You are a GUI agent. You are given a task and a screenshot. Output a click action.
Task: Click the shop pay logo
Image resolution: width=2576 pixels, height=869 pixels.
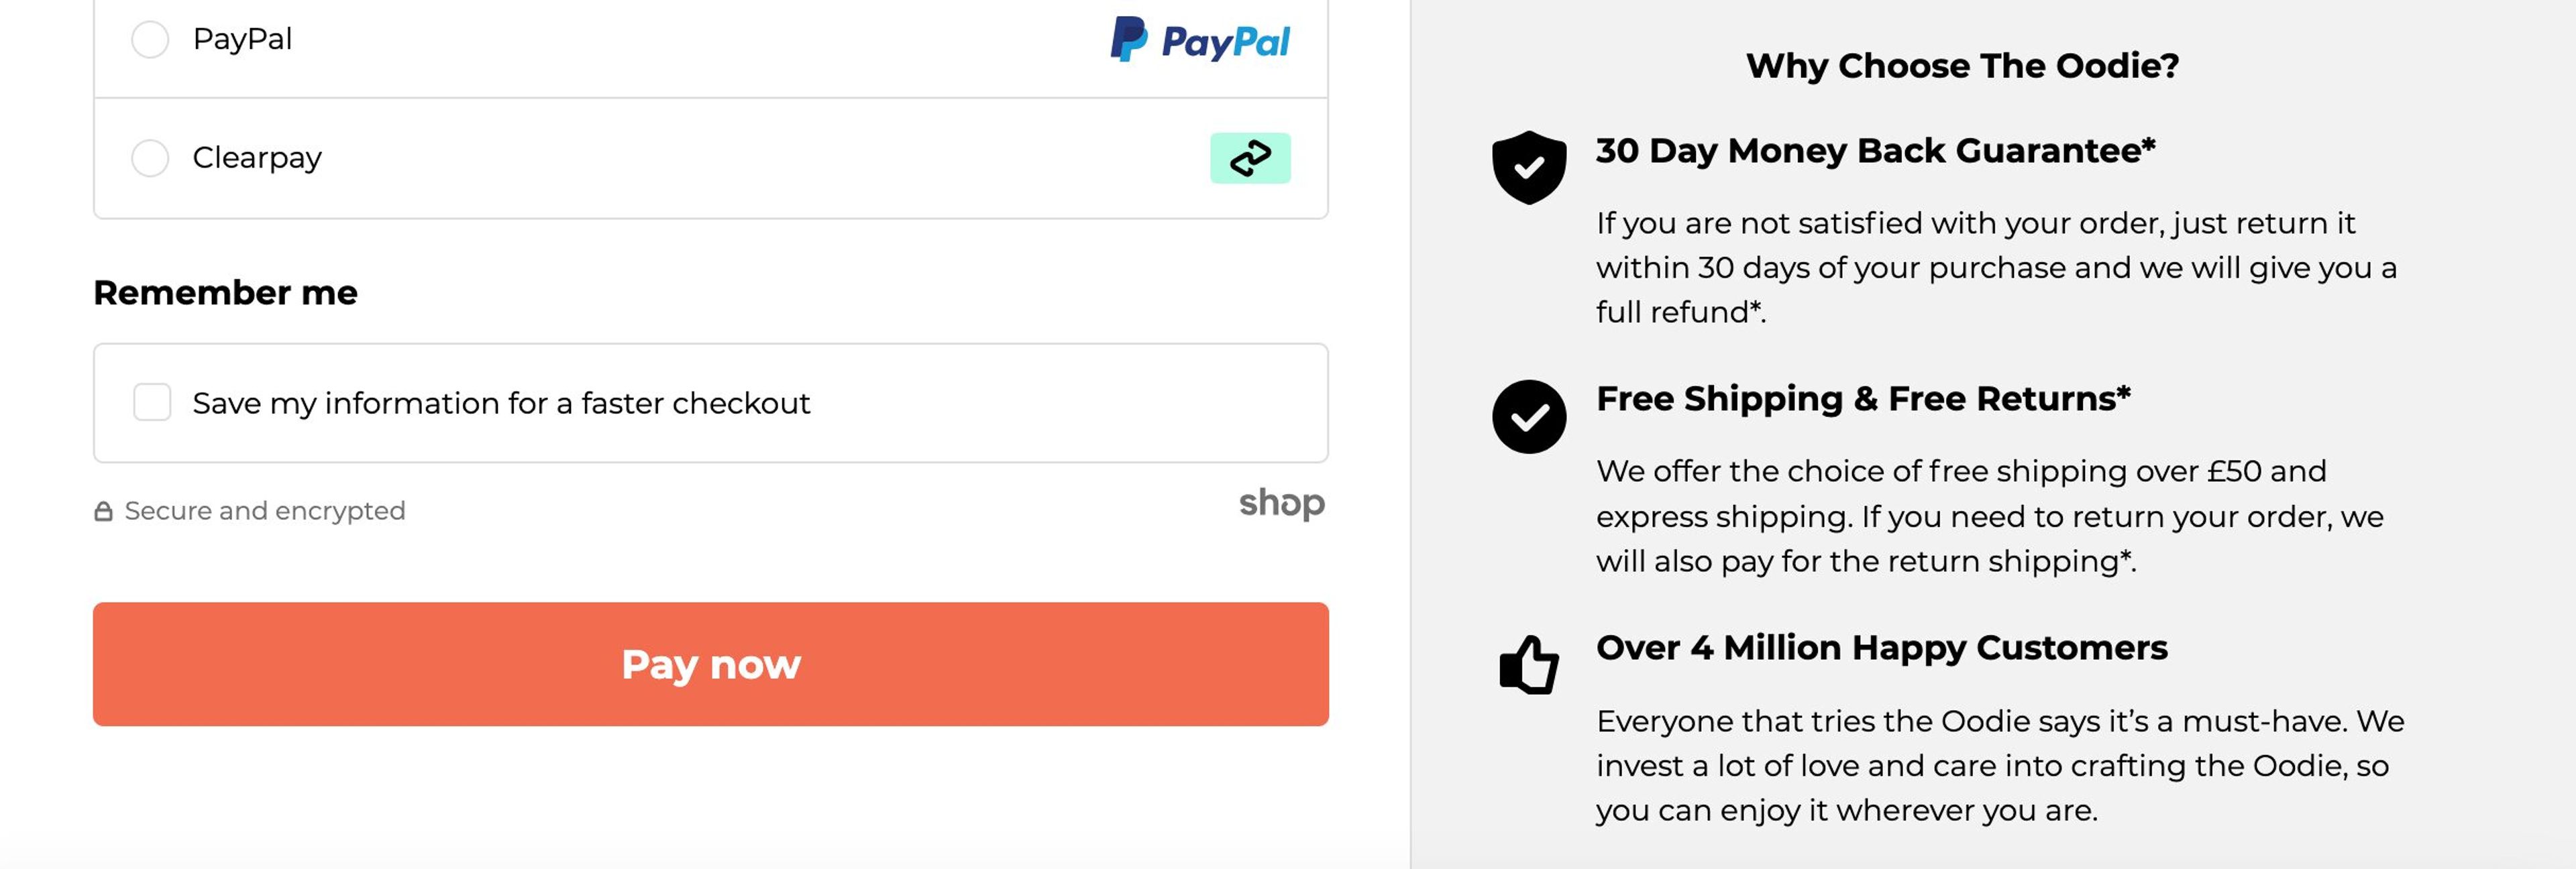coord(1281,505)
